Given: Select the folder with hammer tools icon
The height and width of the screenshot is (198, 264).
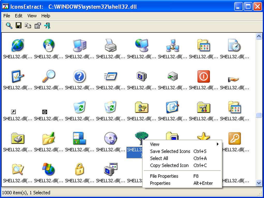Looking at the screenshot, I should [x=203, y=107].
